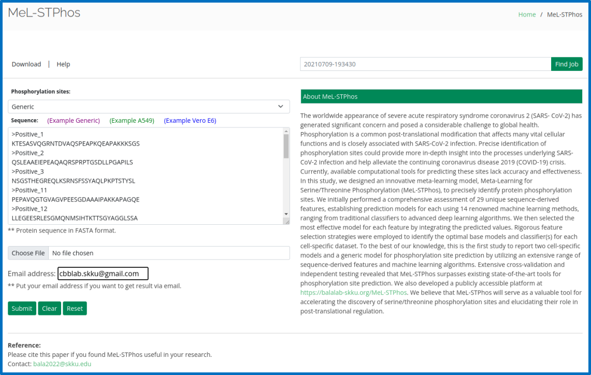Image resolution: width=591 pixels, height=375 pixels.
Task: Load the Example A549 sequence
Action: (x=132, y=121)
